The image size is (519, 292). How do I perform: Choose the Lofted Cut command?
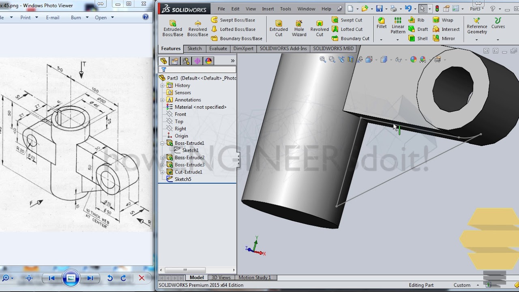click(347, 29)
